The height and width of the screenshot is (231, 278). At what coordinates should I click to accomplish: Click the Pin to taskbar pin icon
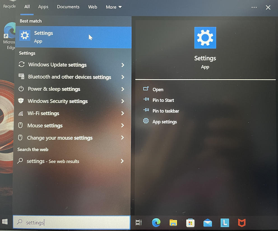pyautogui.click(x=146, y=110)
